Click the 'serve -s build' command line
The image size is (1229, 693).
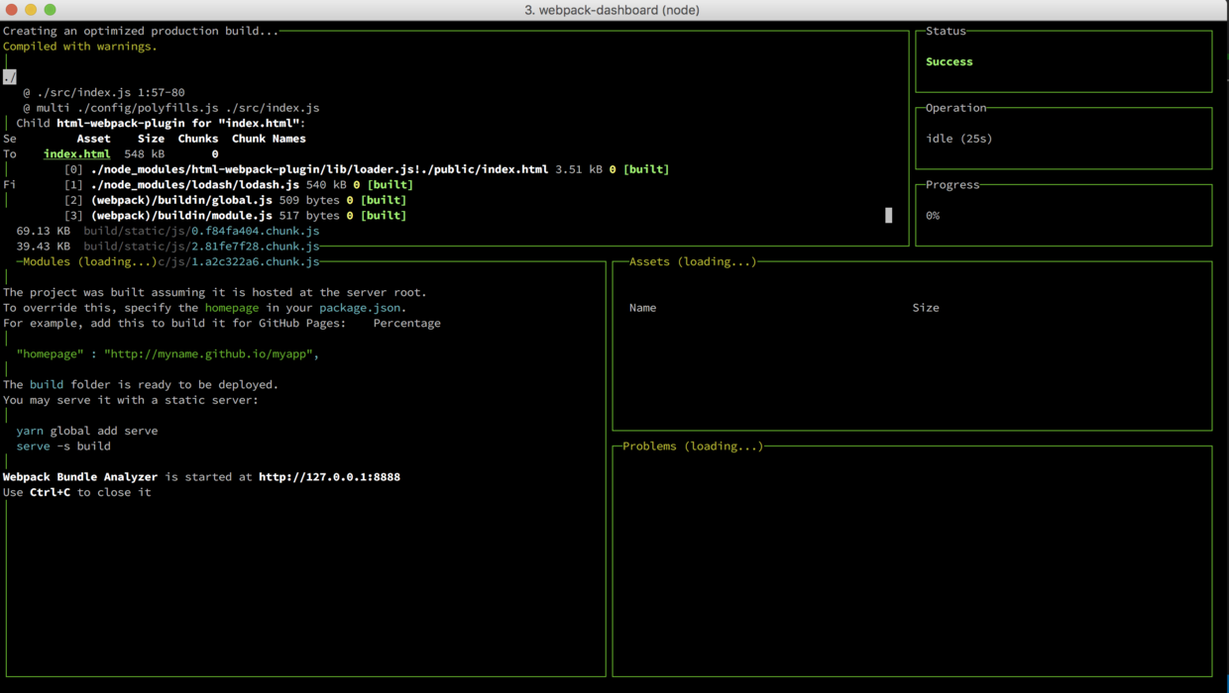click(63, 446)
